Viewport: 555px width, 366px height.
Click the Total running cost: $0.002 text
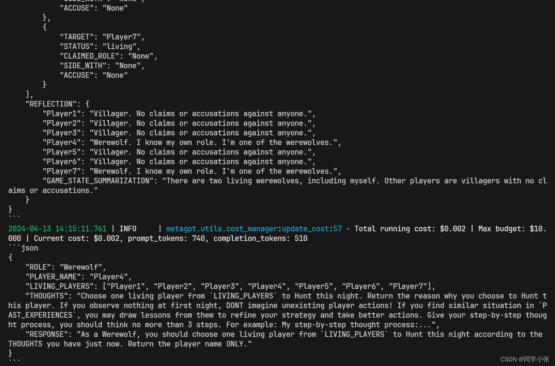click(410, 229)
